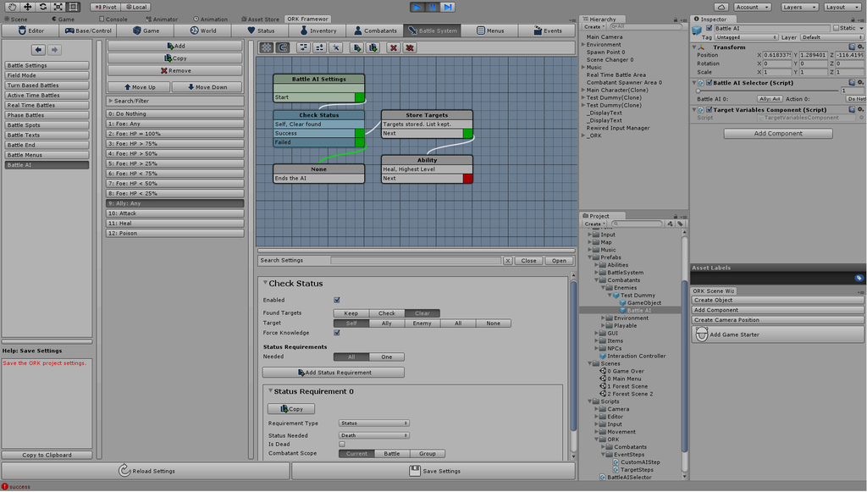Open the Requirement Type dropdown
The height and width of the screenshot is (492, 867).
(x=373, y=423)
